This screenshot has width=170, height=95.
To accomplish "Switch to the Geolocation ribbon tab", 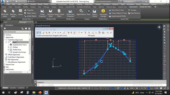I will [133, 7].
